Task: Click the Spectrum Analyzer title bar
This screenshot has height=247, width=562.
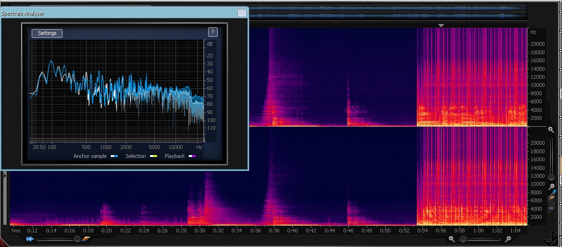Action: tap(118, 13)
